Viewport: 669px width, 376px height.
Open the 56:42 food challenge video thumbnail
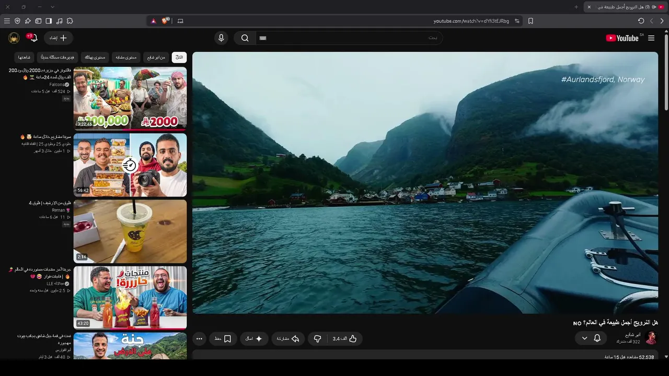(x=130, y=164)
